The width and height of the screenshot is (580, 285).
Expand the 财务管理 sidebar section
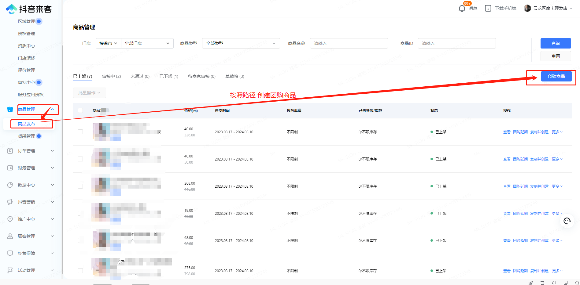pos(52,168)
